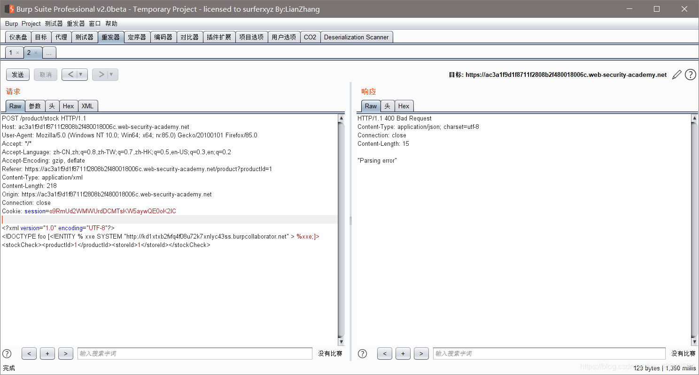699x375 pixels.
Task: Open the 测试器 menu bar item
Action: point(54,23)
